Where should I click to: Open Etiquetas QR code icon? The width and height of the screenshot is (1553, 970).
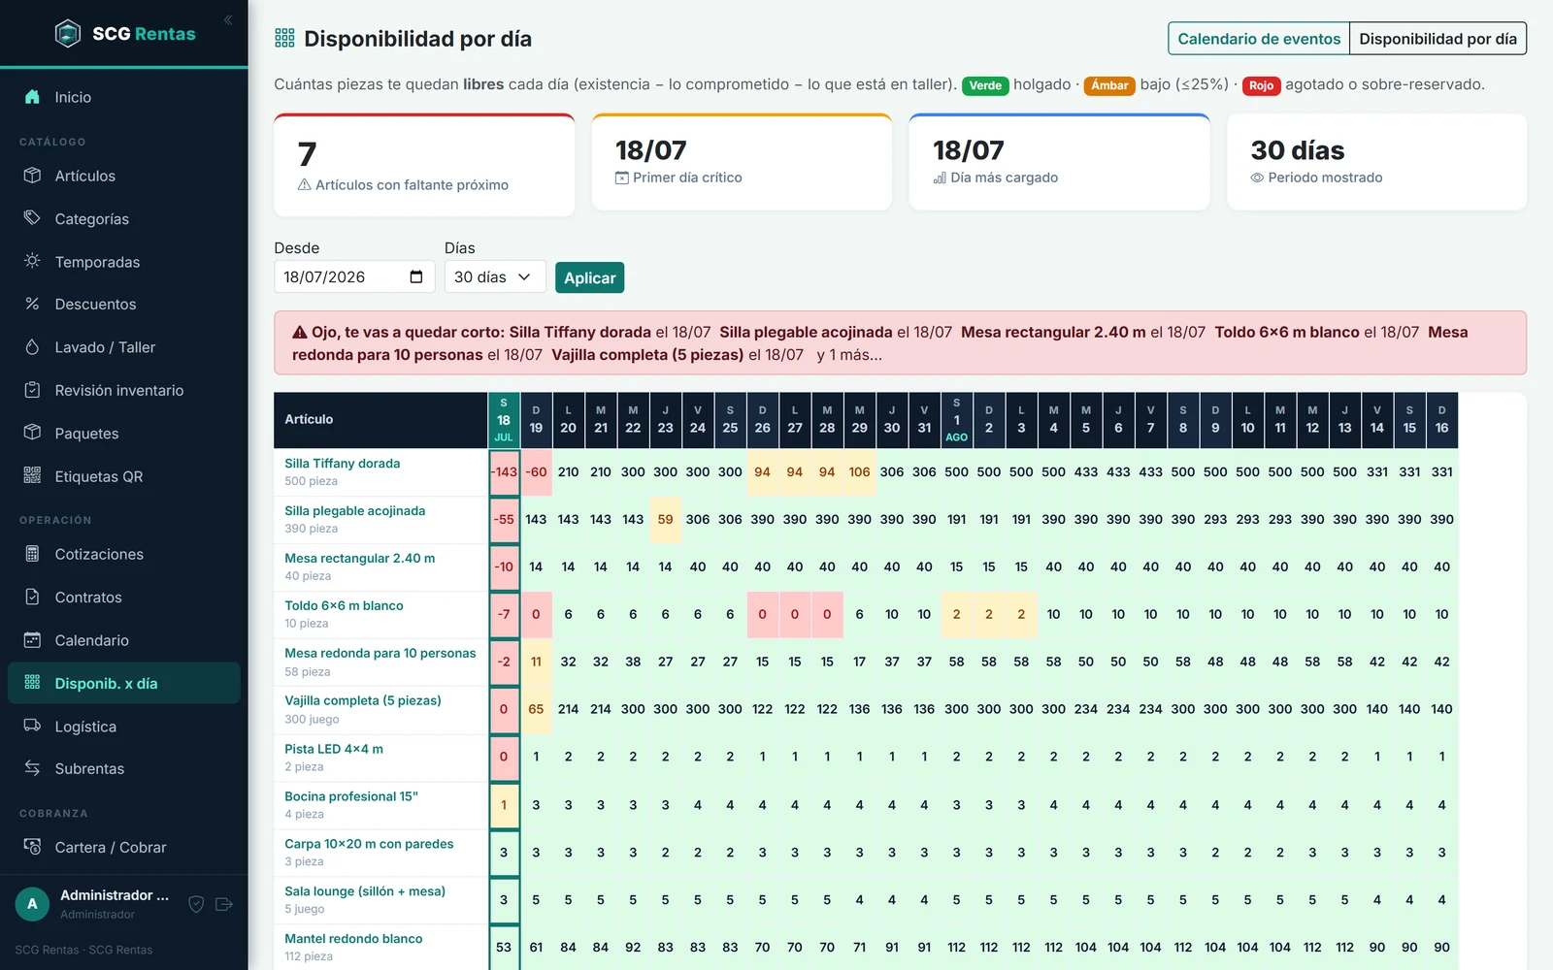click(32, 475)
